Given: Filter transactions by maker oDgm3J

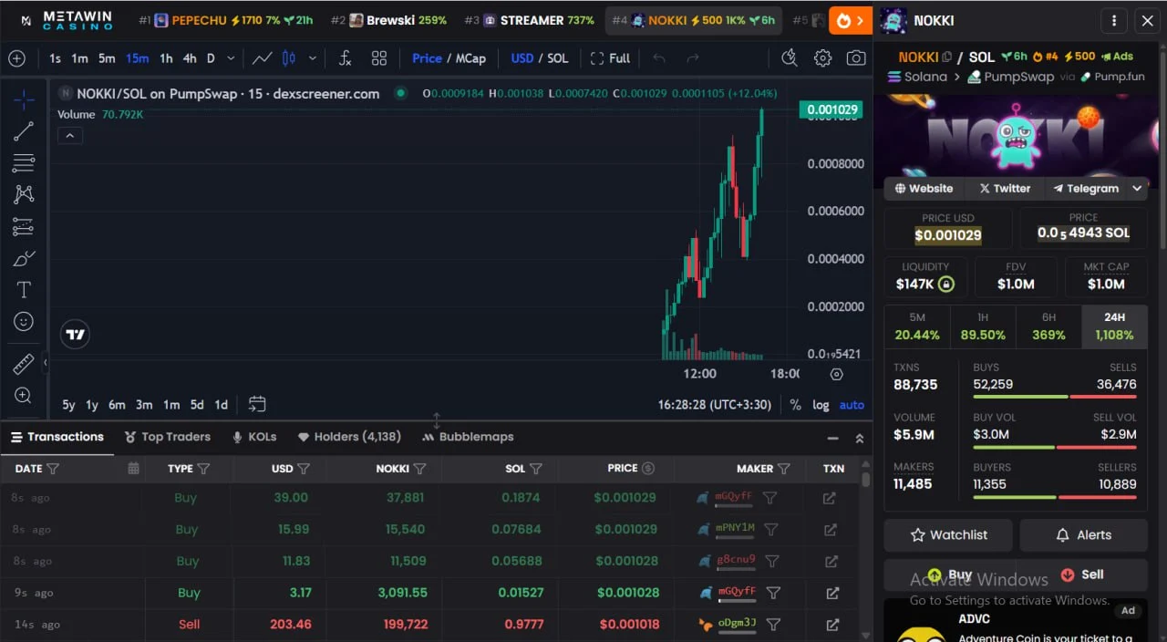Looking at the screenshot, I should 773,625.
